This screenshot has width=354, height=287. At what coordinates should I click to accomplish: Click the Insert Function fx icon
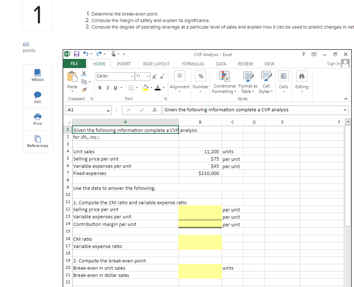pyautogui.click(x=155, y=110)
